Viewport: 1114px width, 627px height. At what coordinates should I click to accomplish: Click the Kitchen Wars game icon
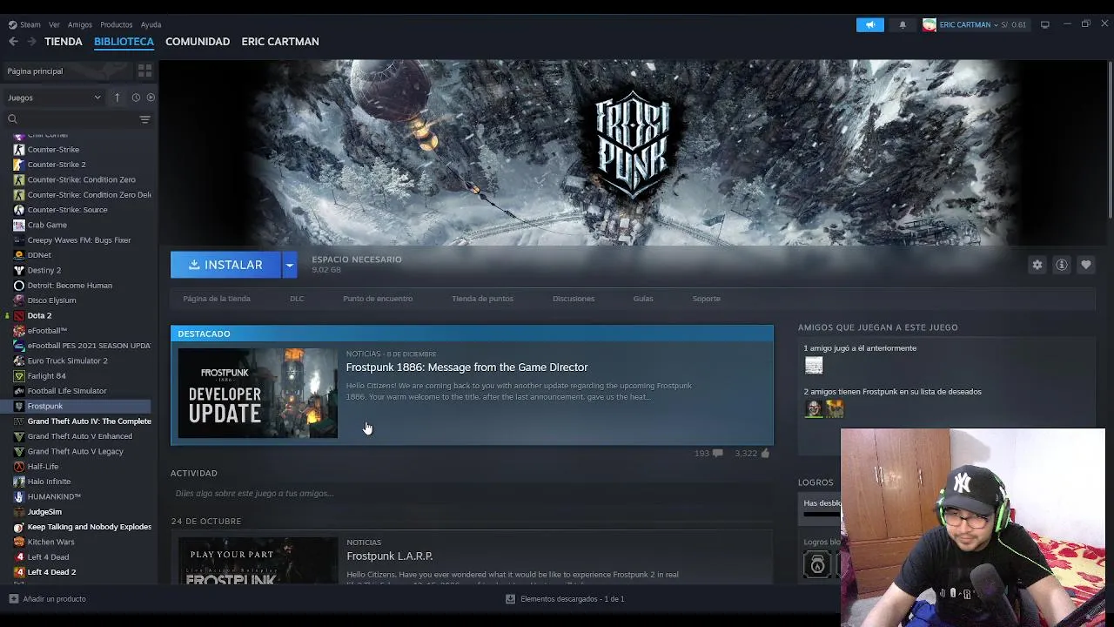pyautogui.click(x=19, y=542)
